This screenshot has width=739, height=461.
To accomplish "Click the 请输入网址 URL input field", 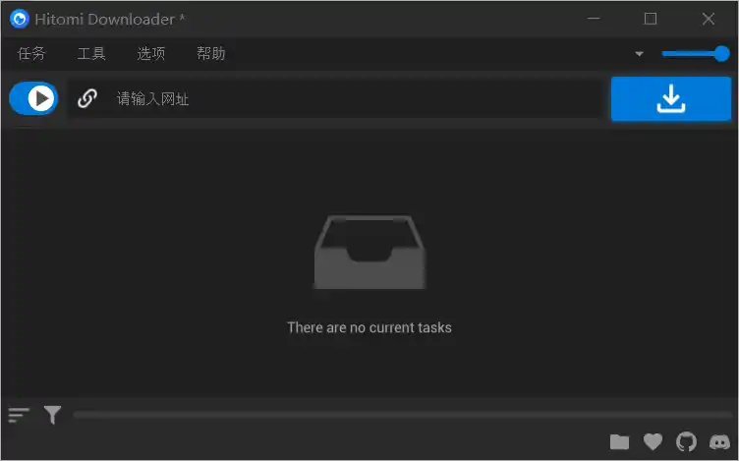I will pyautogui.click(x=335, y=99).
